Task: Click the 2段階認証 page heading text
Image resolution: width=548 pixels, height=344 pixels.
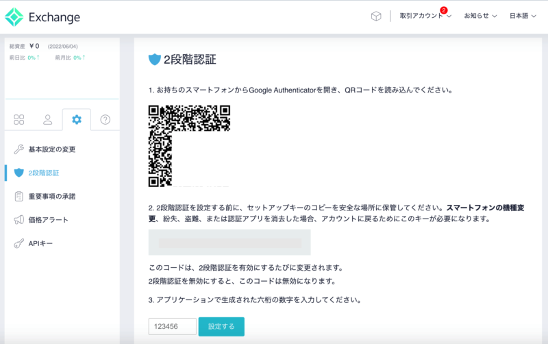Action: pyautogui.click(x=190, y=60)
